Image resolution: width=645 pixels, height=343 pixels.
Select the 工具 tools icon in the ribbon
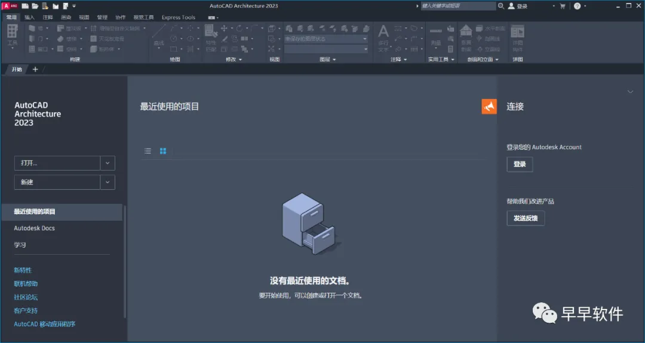click(x=13, y=31)
